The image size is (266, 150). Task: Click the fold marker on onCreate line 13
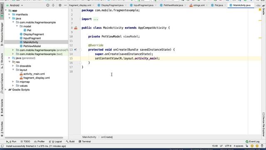(x=80, y=50)
